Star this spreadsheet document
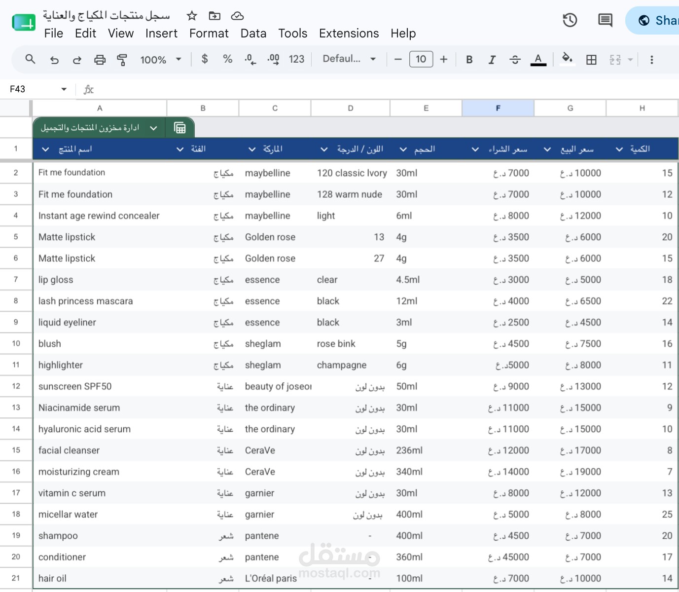This screenshot has height=592, width=679. pos(192,16)
